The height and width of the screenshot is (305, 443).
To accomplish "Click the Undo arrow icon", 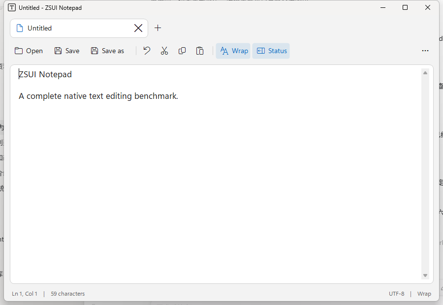I will click(147, 51).
